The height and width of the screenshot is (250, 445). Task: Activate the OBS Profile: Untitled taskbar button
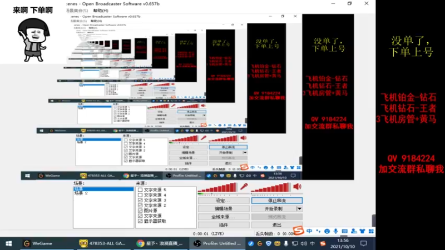217,243
